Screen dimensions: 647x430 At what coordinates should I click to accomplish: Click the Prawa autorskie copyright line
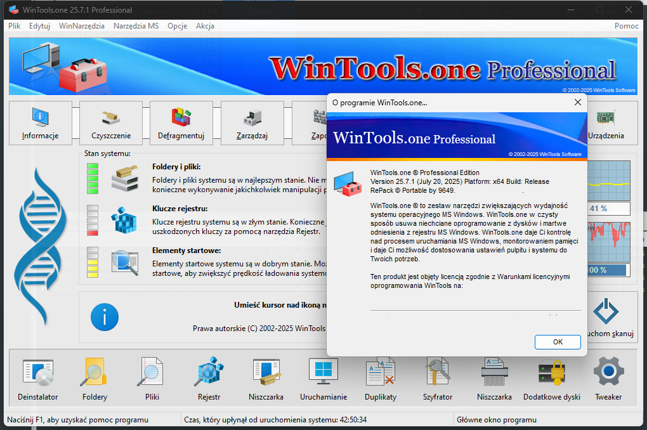tap(259, 329)
